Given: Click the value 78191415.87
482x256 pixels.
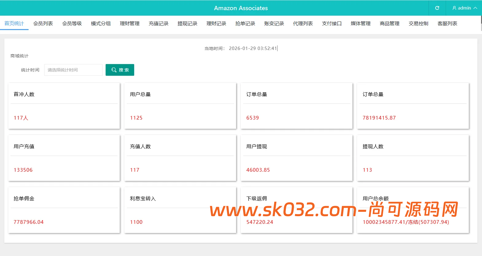Looking at the screenshot, I should pos(379,118).
